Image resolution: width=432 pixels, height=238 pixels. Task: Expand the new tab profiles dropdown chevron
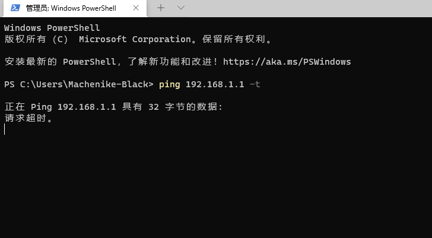tap(181, 8)
